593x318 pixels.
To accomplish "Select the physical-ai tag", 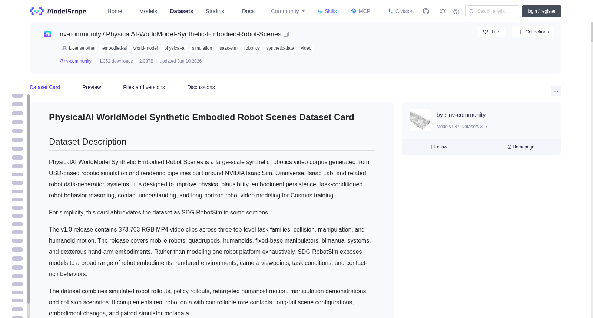I will pos(175,48).
